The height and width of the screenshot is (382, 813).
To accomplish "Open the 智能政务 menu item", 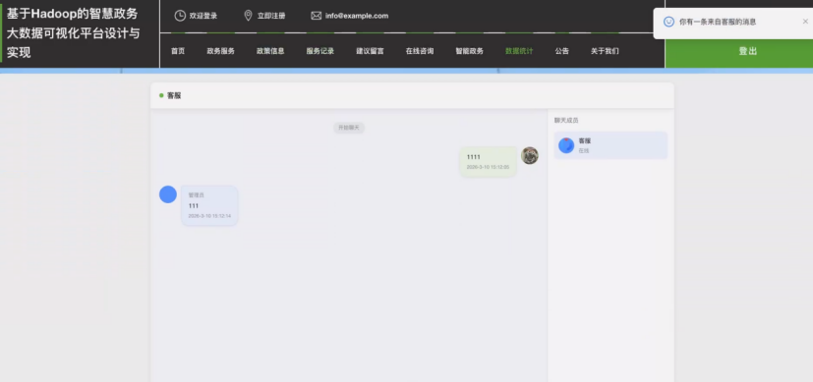I will tap(470, 51).
